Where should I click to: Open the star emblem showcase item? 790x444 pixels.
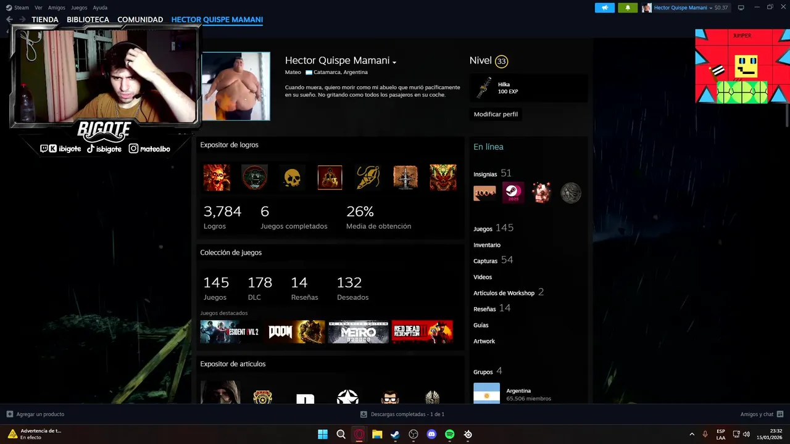[x=347, y=397]
